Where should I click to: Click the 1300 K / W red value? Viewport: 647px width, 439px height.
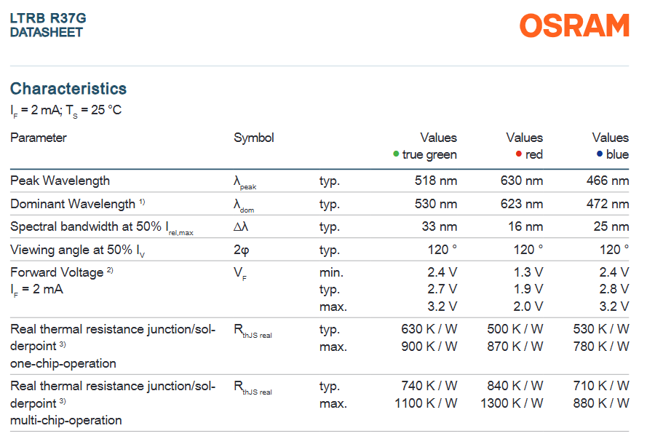coord(512,403)
